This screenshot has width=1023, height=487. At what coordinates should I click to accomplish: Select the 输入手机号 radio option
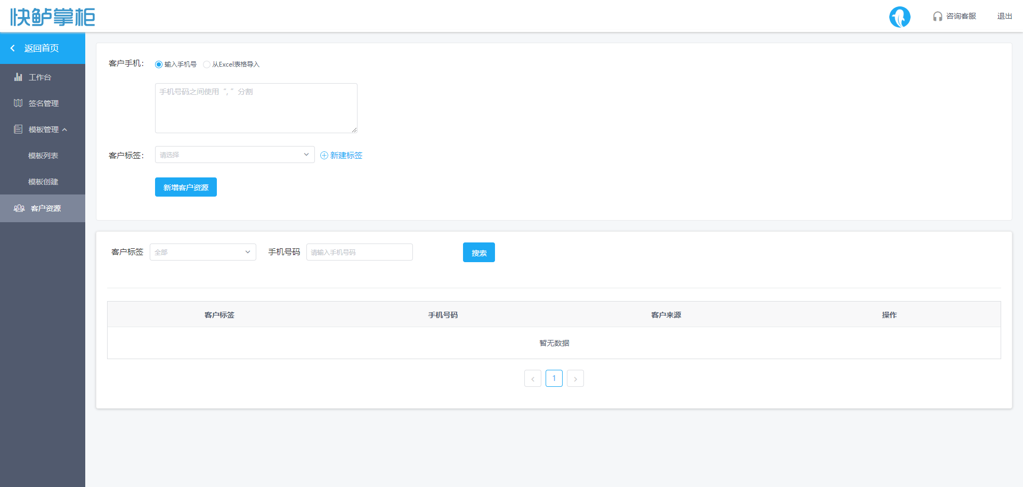tap(159, 64)
